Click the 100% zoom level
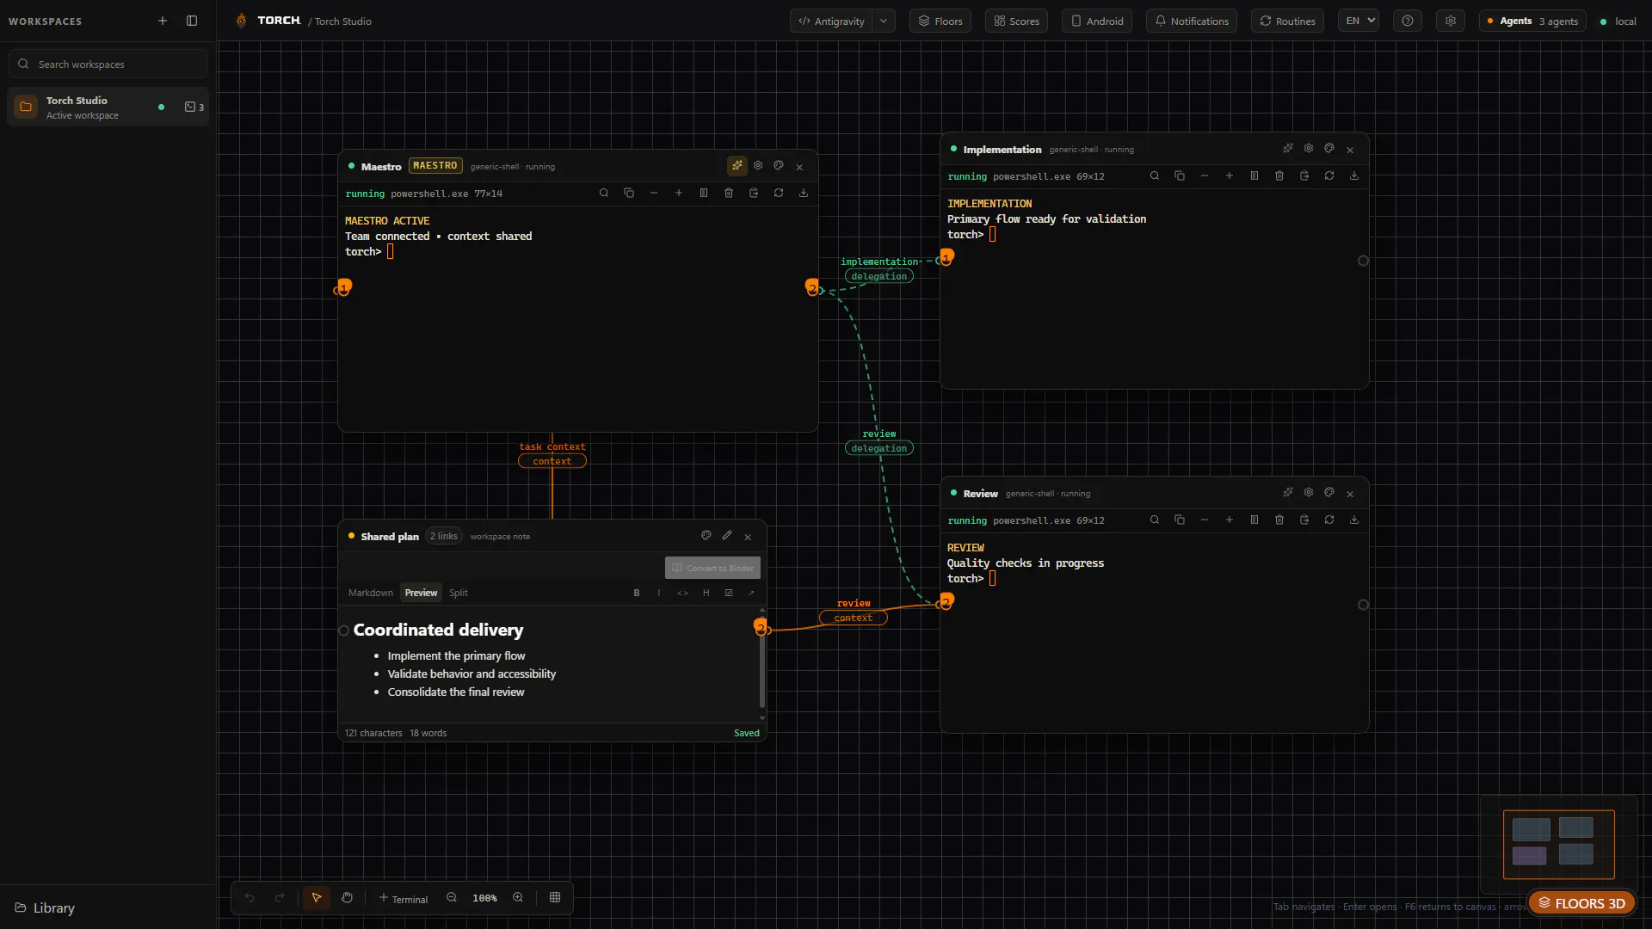 [484, 898]
